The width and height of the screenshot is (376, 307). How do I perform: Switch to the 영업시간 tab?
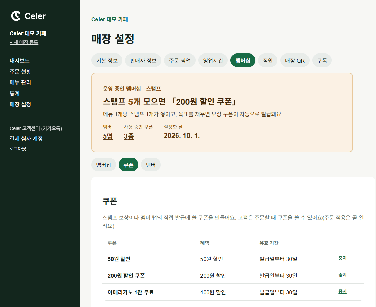point(213,60)
